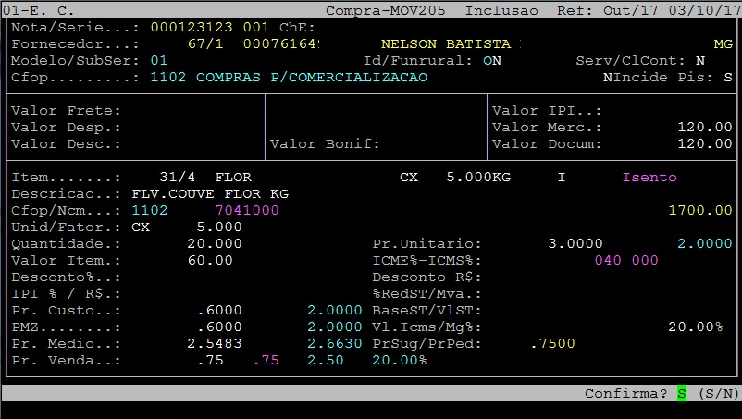Select the Modelo/SubSer value 01

(x=159, y=61)
